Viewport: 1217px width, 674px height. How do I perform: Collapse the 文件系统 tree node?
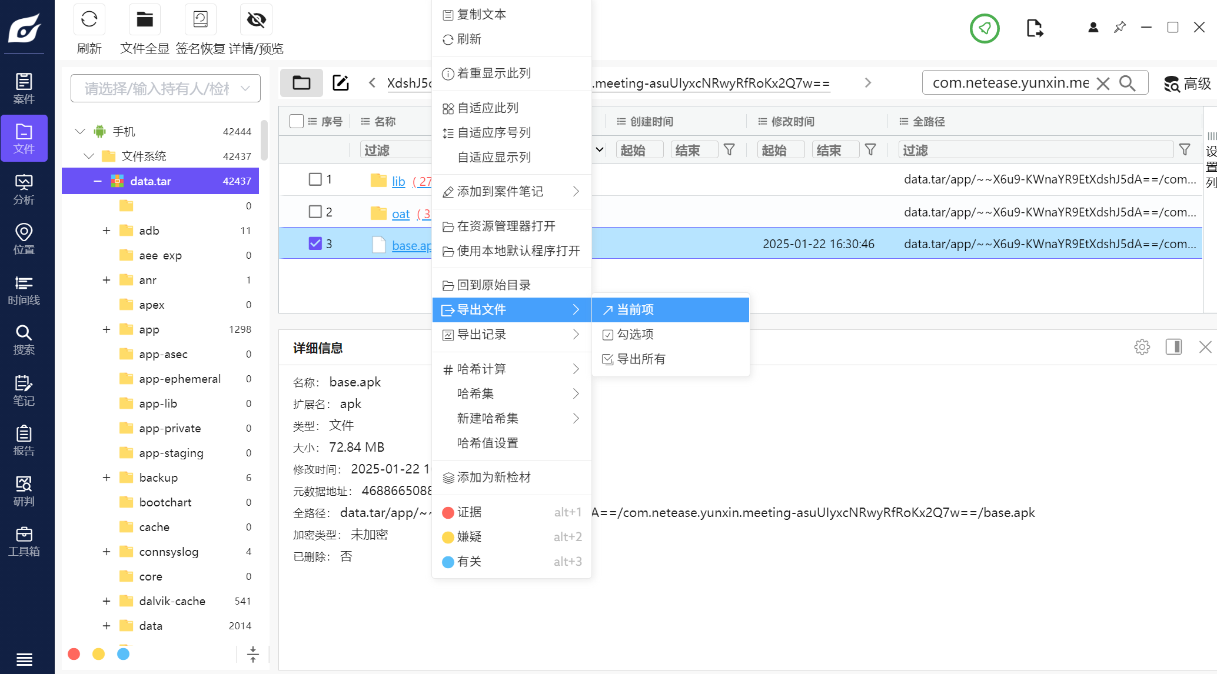coord(89,156)
